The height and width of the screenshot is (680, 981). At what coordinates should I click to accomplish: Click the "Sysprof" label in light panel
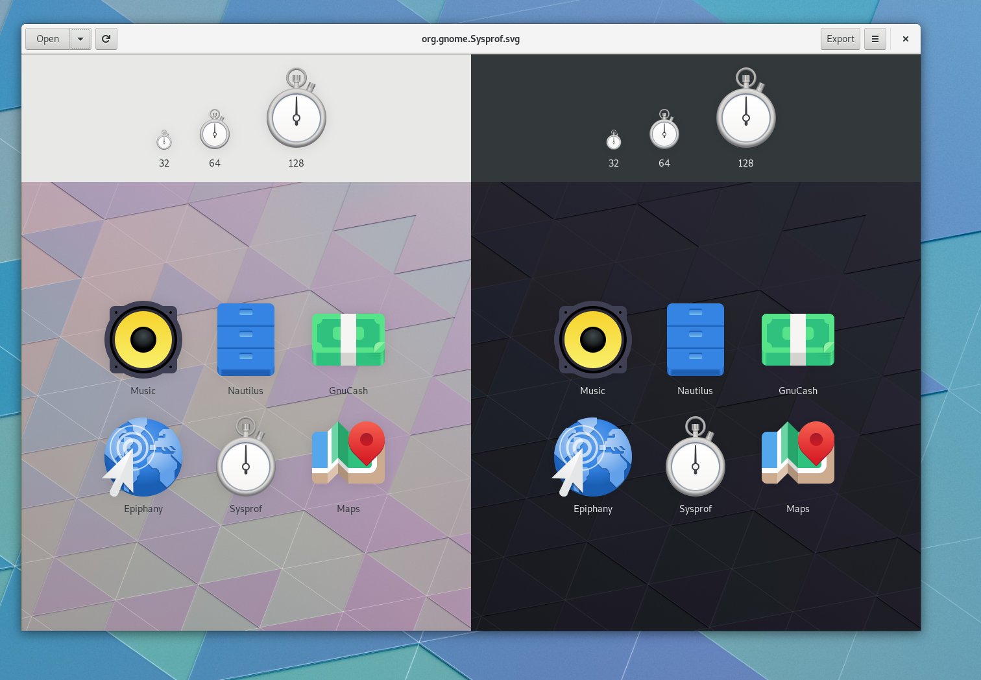coord(246,509)
